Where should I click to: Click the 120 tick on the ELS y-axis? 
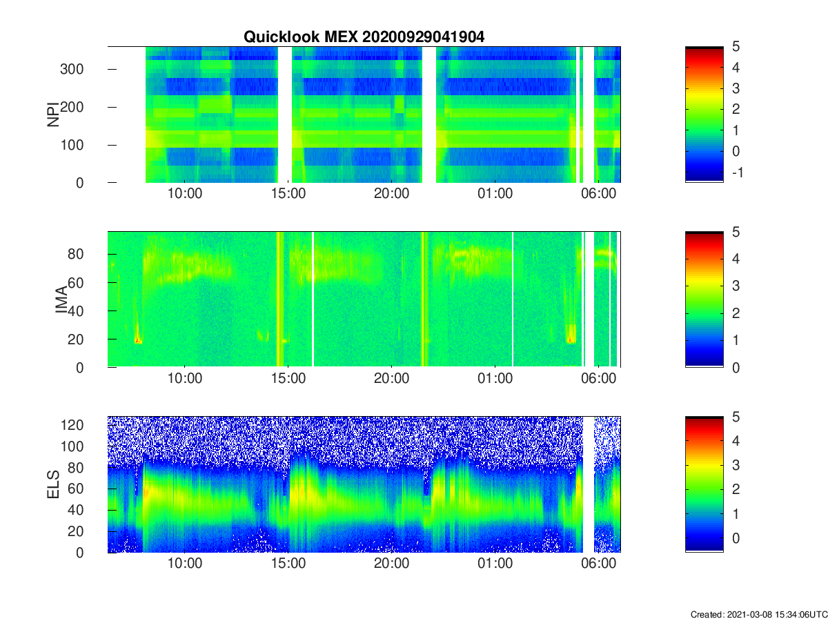point(73,425)
